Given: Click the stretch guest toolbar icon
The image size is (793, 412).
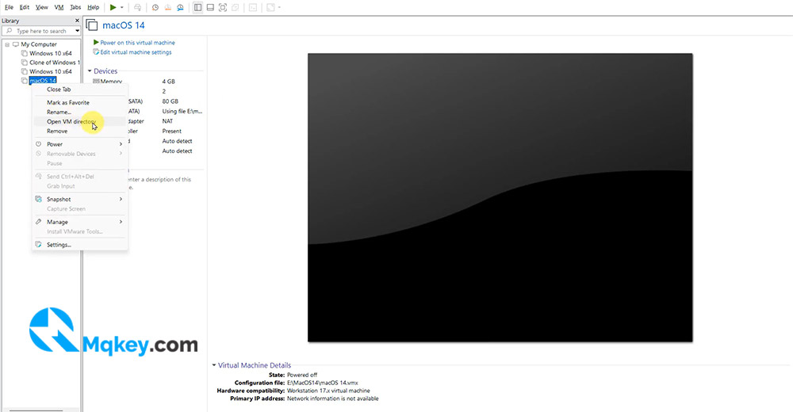Looking at the screenshot, I should 270,8.
